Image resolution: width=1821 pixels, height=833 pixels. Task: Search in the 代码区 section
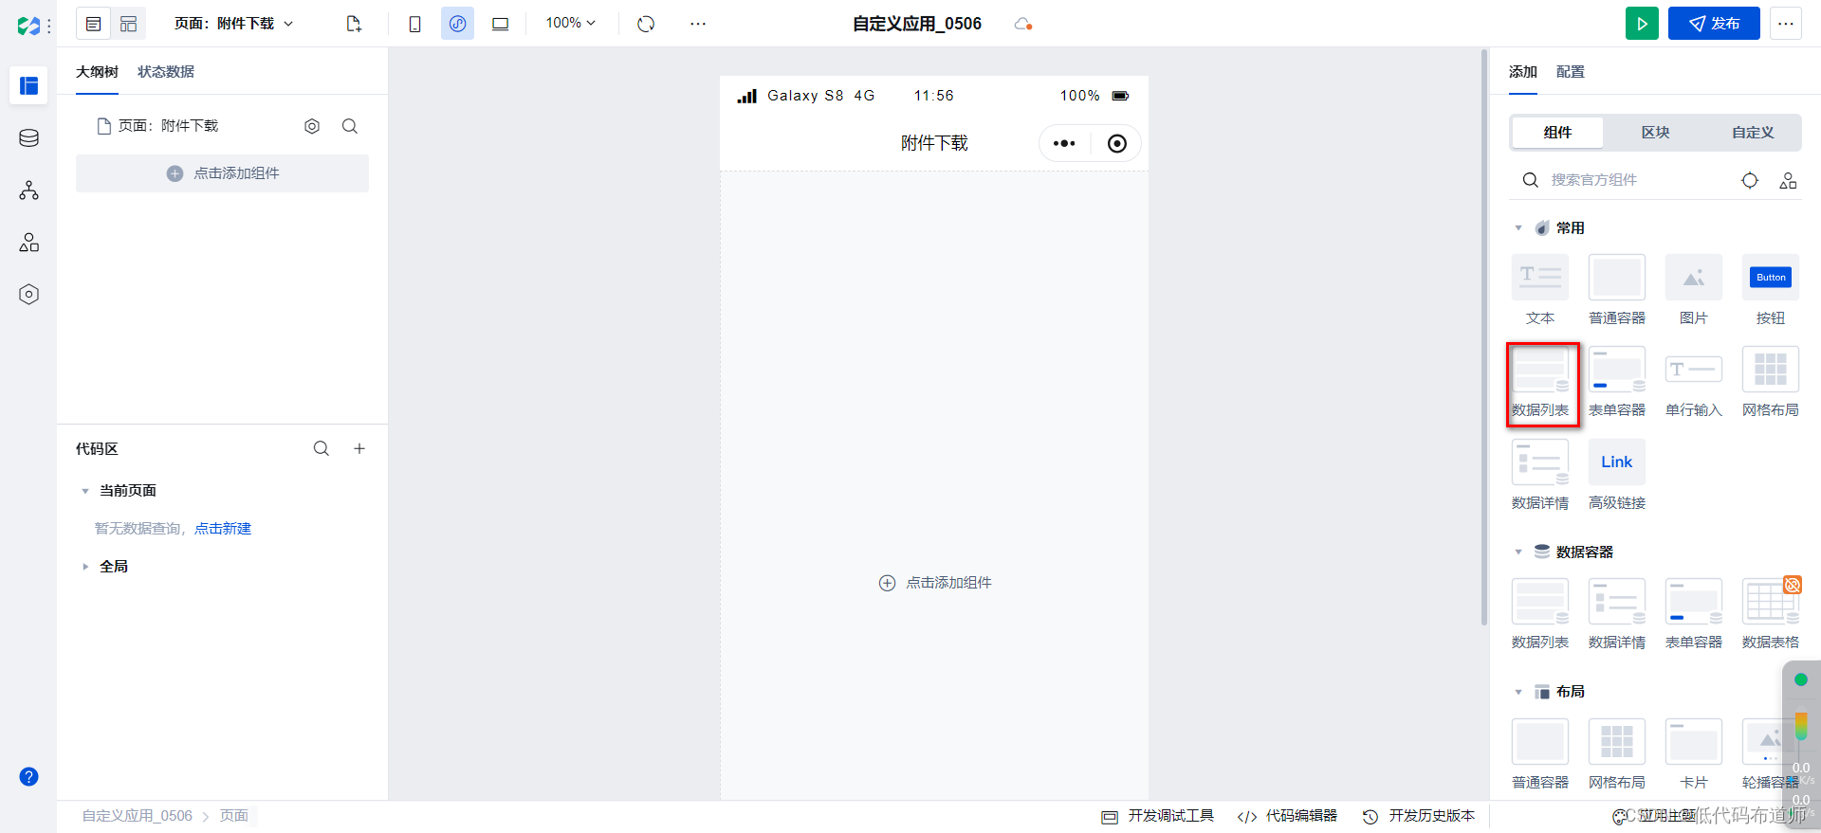pyautogui.click(x=322, y=448)
